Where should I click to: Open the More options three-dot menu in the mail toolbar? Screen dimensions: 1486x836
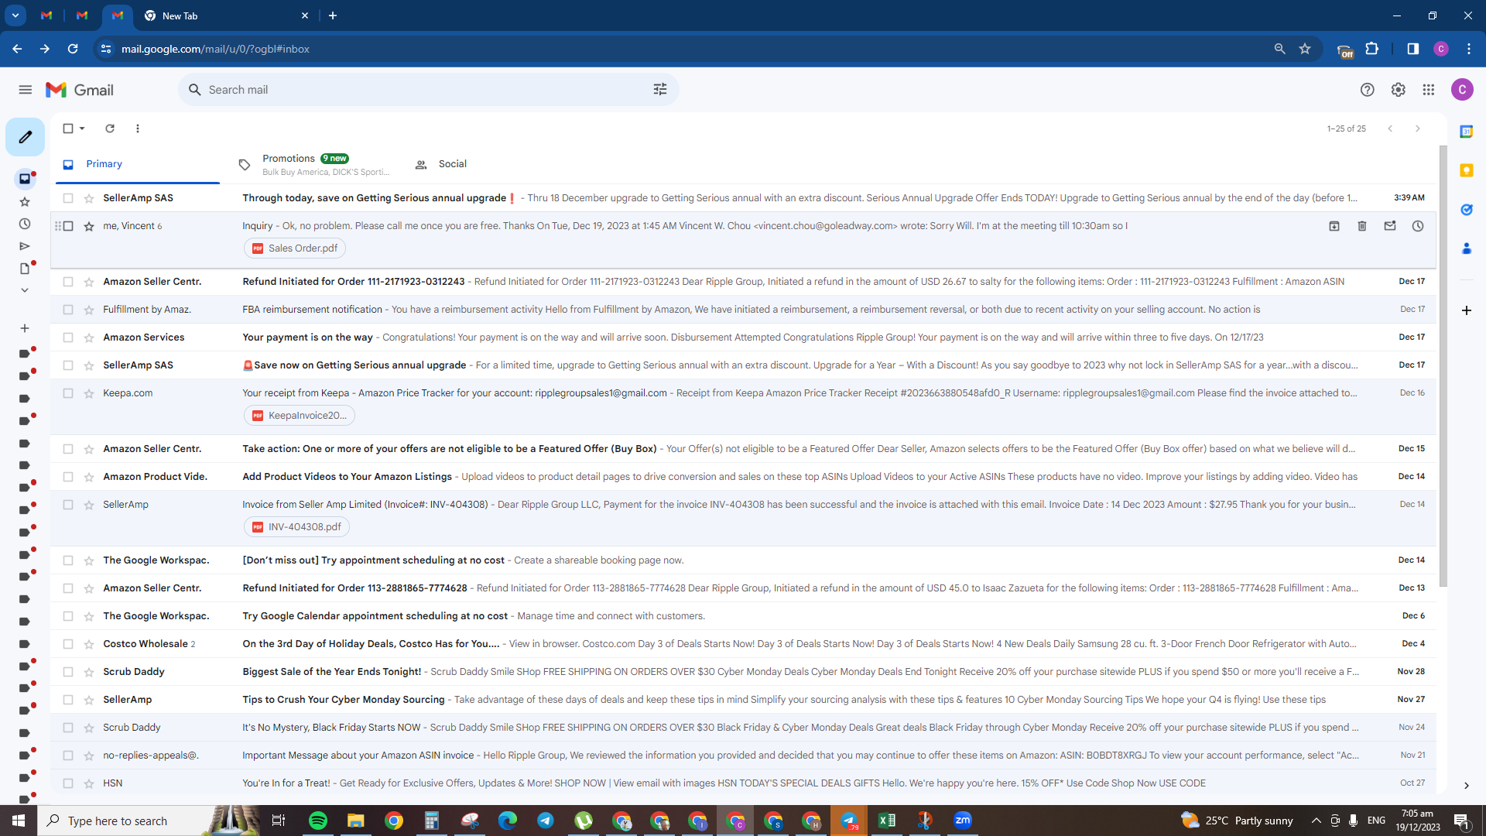point(138,128)
